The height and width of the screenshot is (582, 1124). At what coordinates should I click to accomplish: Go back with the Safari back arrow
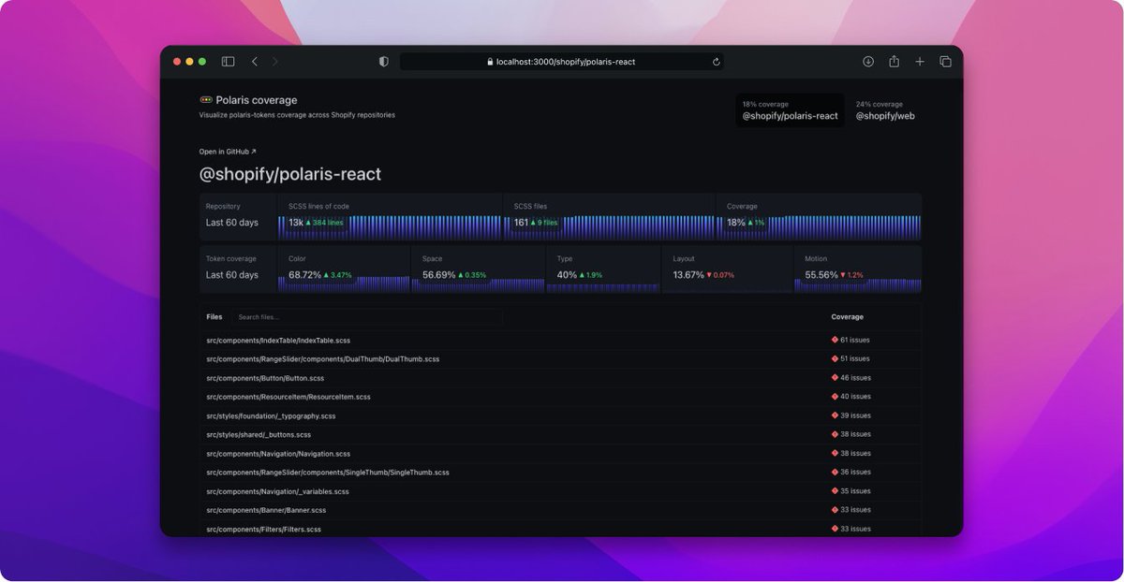coord(254,62)
